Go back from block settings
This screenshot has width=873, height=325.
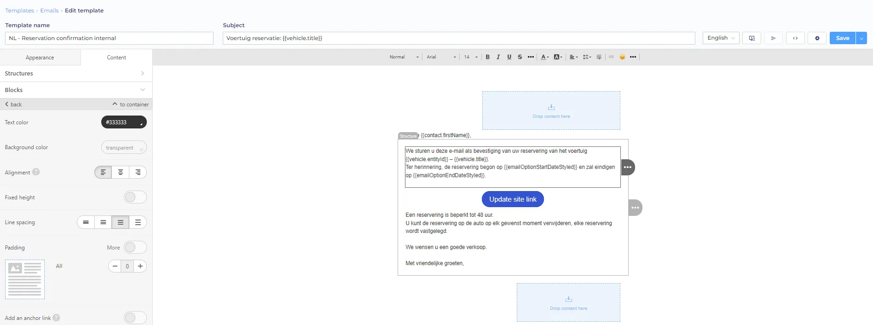point(13,104)
